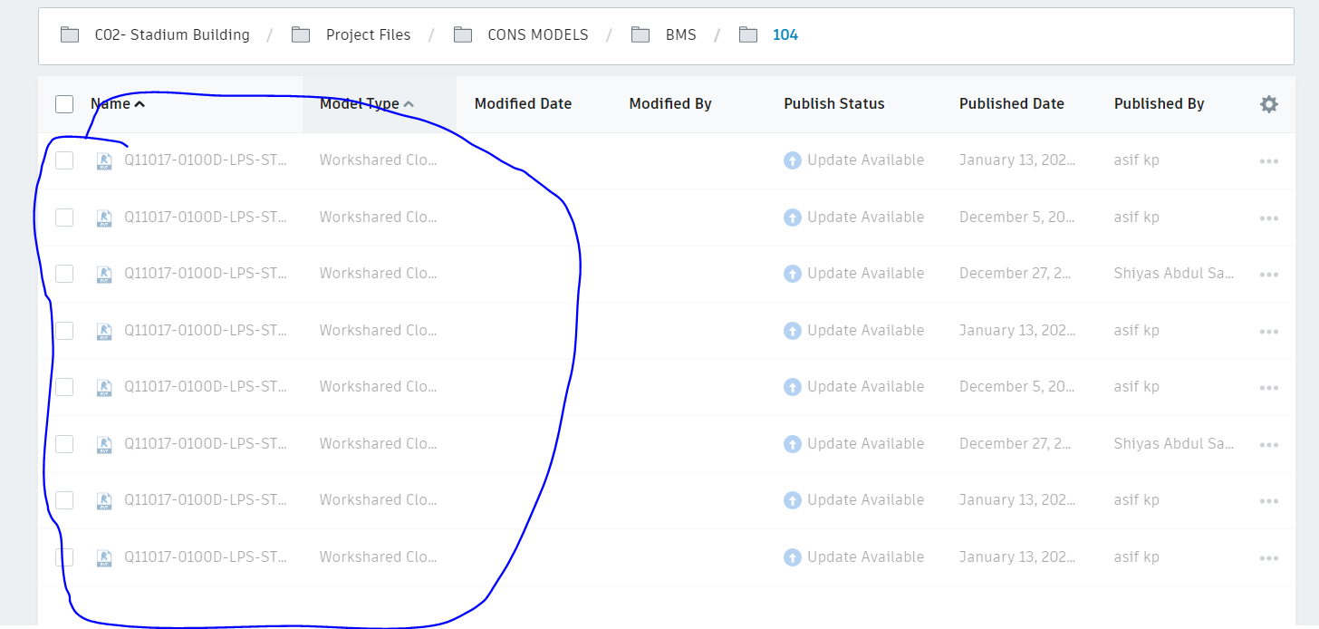Click the Update Available arrow icon in first row
Image resolution: width=1319 pixels, height=629 pixels.
[792, 160]
